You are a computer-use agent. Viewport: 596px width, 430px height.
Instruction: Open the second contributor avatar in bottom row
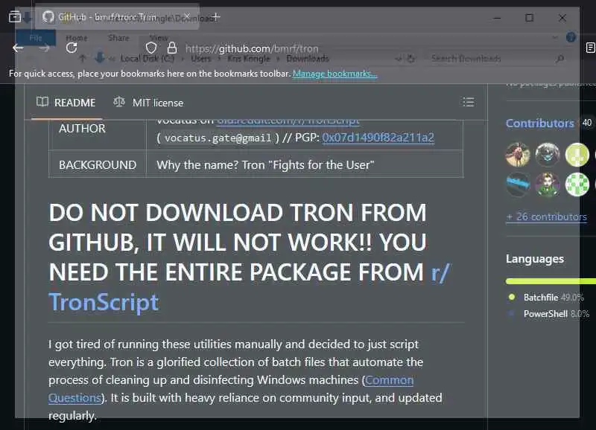pos(548,184)
